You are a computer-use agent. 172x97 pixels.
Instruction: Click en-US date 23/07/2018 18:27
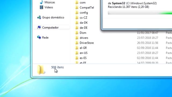coord(148,53)
